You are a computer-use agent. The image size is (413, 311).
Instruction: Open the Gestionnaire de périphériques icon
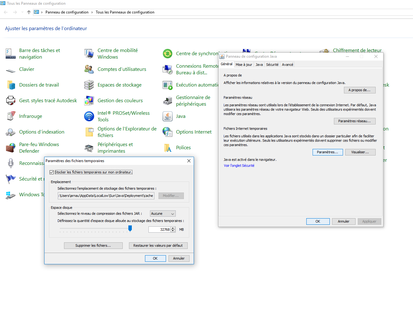168,101
